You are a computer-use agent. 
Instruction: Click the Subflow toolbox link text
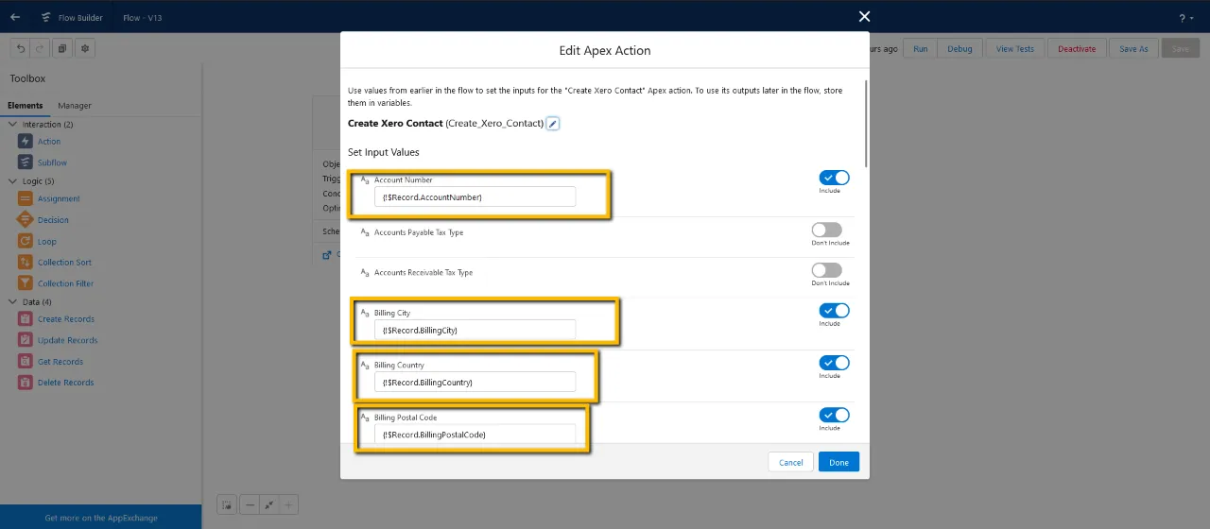[x=52, y=162]
